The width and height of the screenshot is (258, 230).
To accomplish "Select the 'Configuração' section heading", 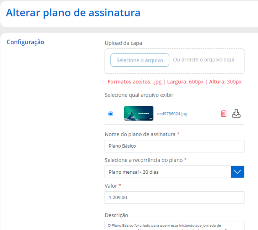I will (x=25, y=42).
